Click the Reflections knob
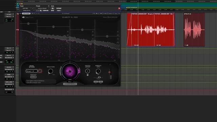The height and width of the screenshot is (122, 217). click(x=51, y=71)
